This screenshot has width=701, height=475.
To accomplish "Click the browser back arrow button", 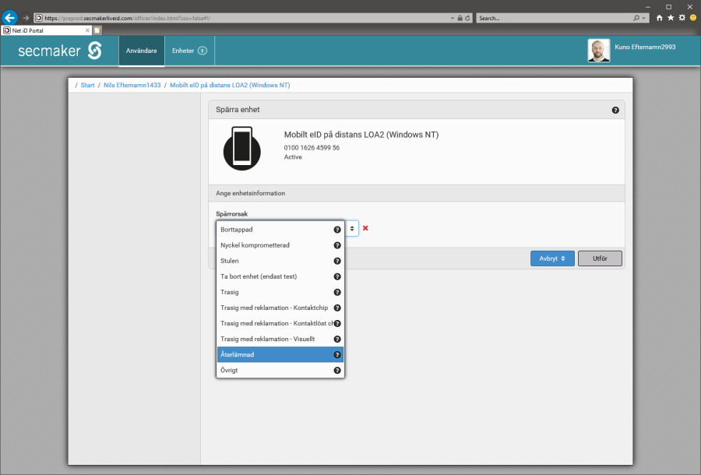I will pyautogui.click(x=10, y=17).
